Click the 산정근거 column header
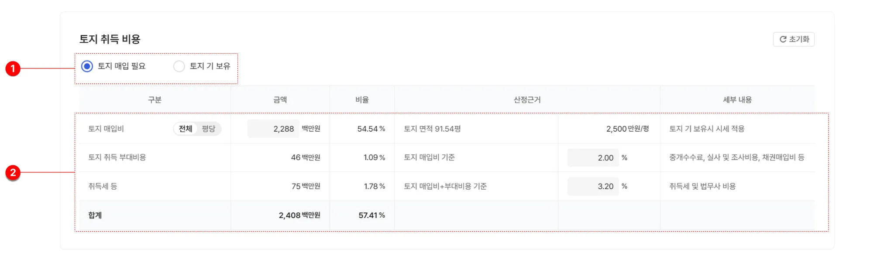Viewport: 894px width, 266px height. [527, 100]
